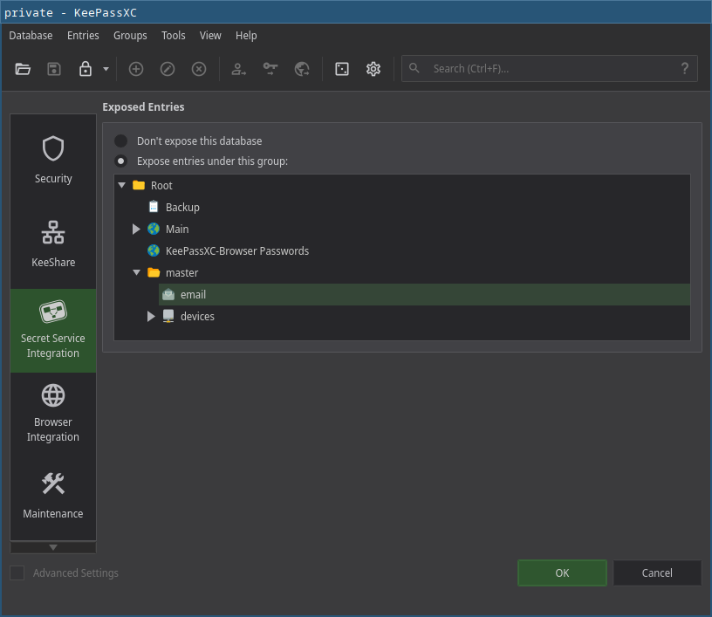The height and width of the screenshot is (617, 712).
Task: Switch to KeeShare settings category
Action: tap(53, 243)
